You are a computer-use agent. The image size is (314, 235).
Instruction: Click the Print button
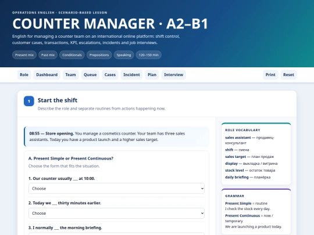(270, 75)
